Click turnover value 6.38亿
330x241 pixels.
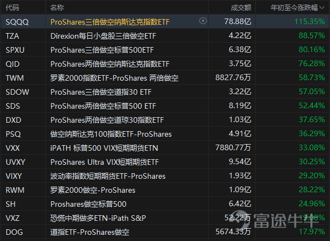240,49
